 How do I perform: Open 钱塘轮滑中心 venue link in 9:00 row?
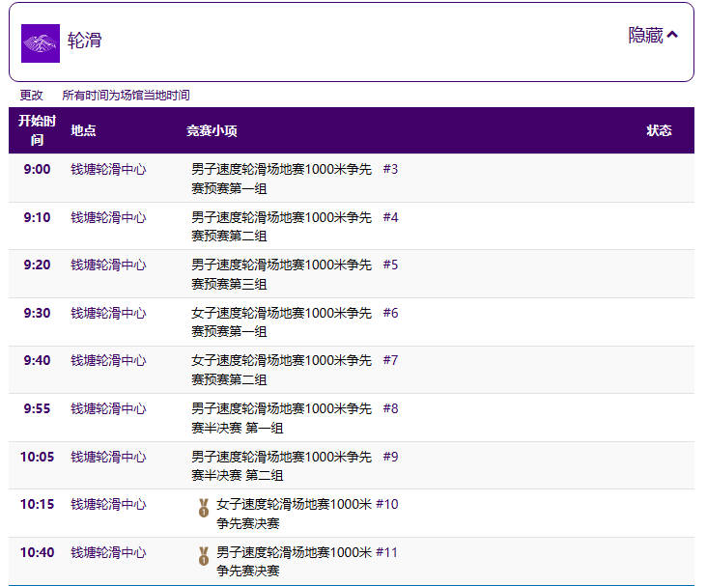(109, 170)
